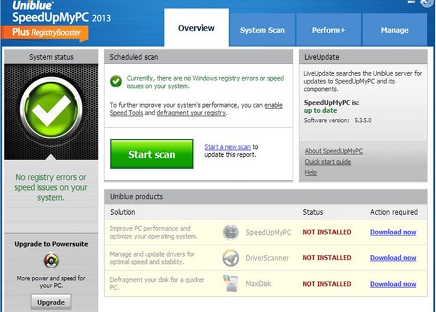Click the Help link in LiveUpdate panel
Viewport: 436px width, 312px height.
[311, 173]
